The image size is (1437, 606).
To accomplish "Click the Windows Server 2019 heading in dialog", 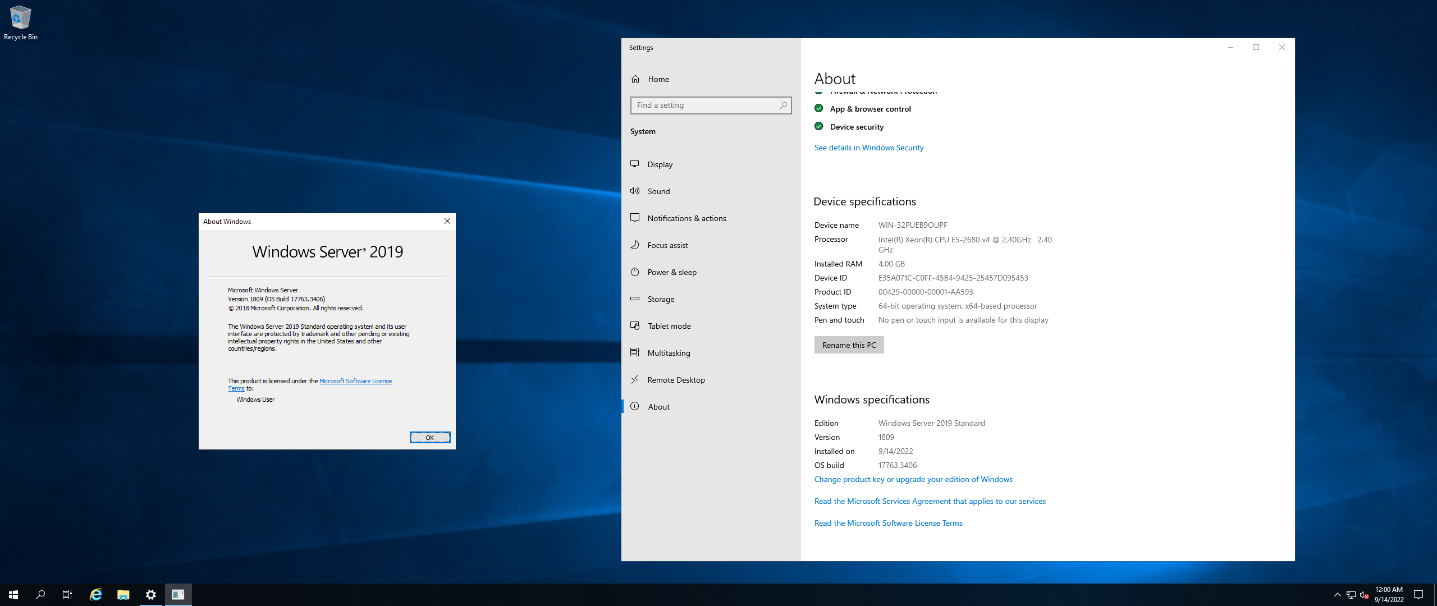I will tap(327, 252).
